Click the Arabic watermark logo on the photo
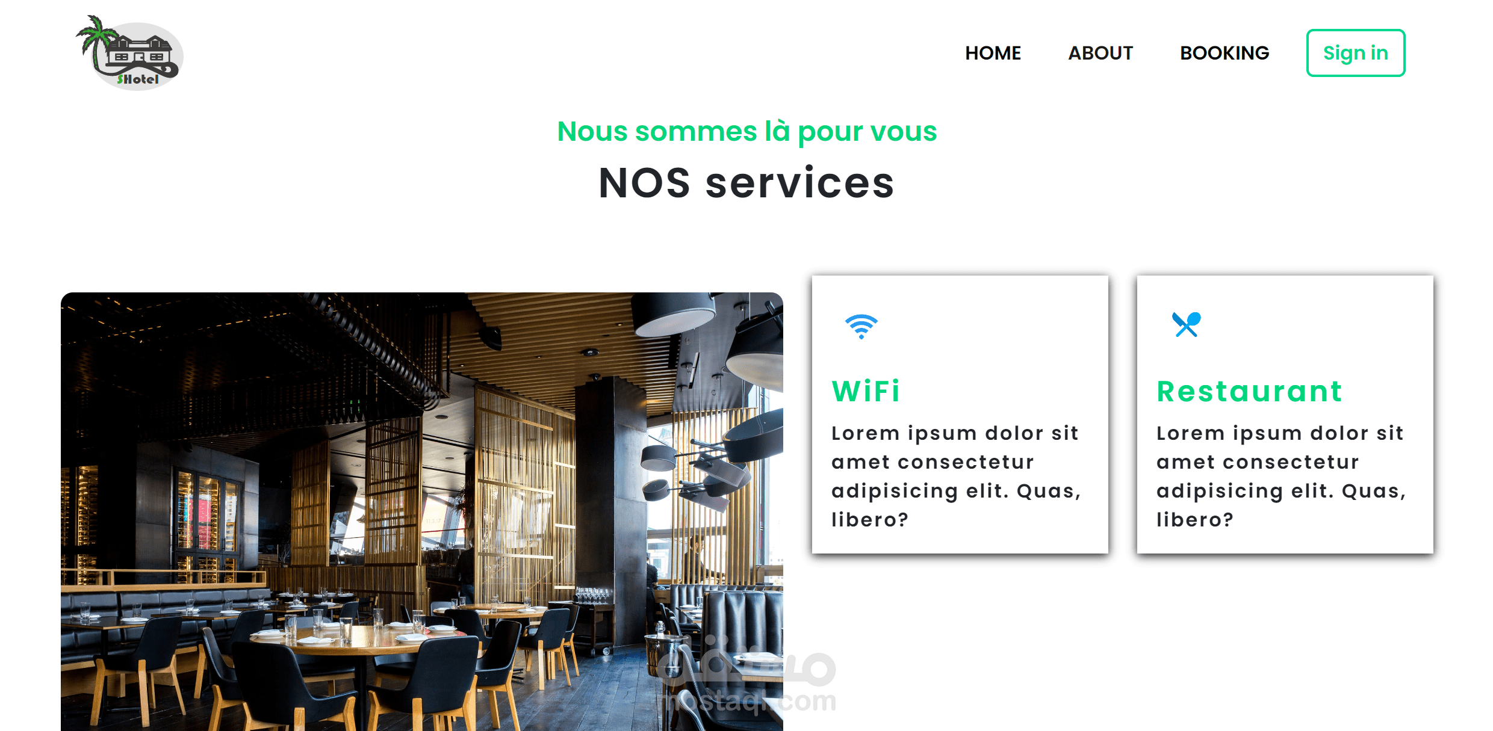 (x=746, y=662)
